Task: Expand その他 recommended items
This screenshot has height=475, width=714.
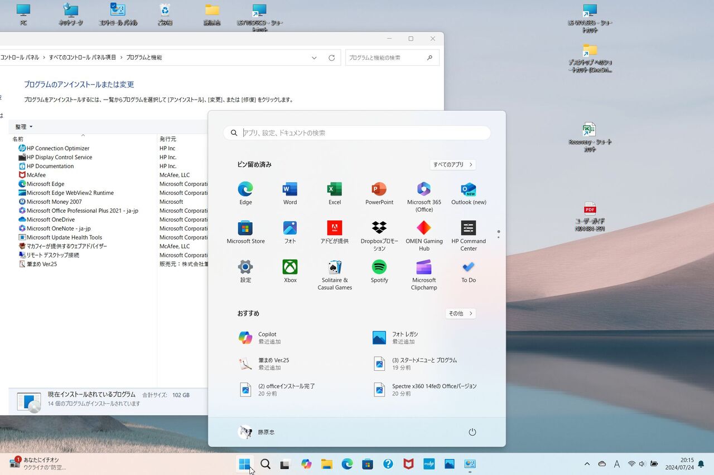Action: 461,314
